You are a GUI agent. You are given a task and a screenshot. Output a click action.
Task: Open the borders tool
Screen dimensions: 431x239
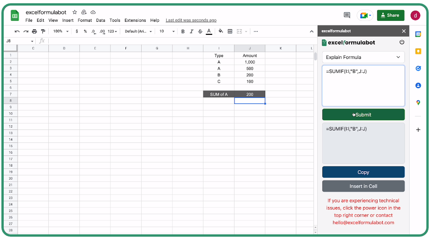pyautogui.click(x=230, y=32)
